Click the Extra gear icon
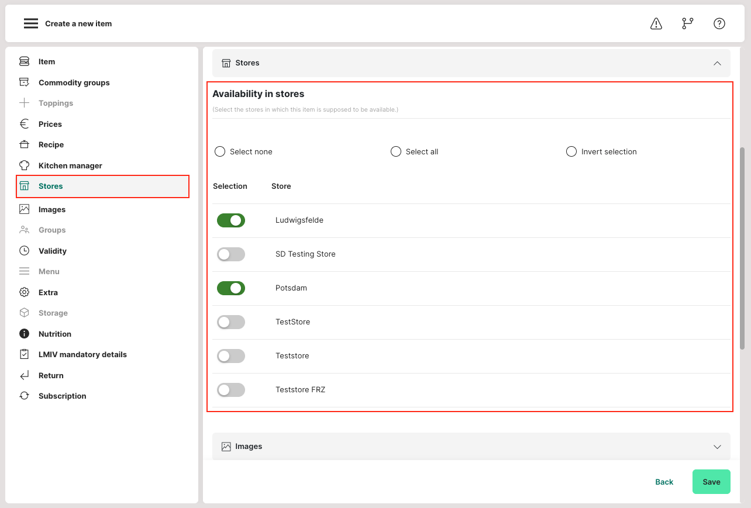The image size is (751, 508). coord(24,292)
